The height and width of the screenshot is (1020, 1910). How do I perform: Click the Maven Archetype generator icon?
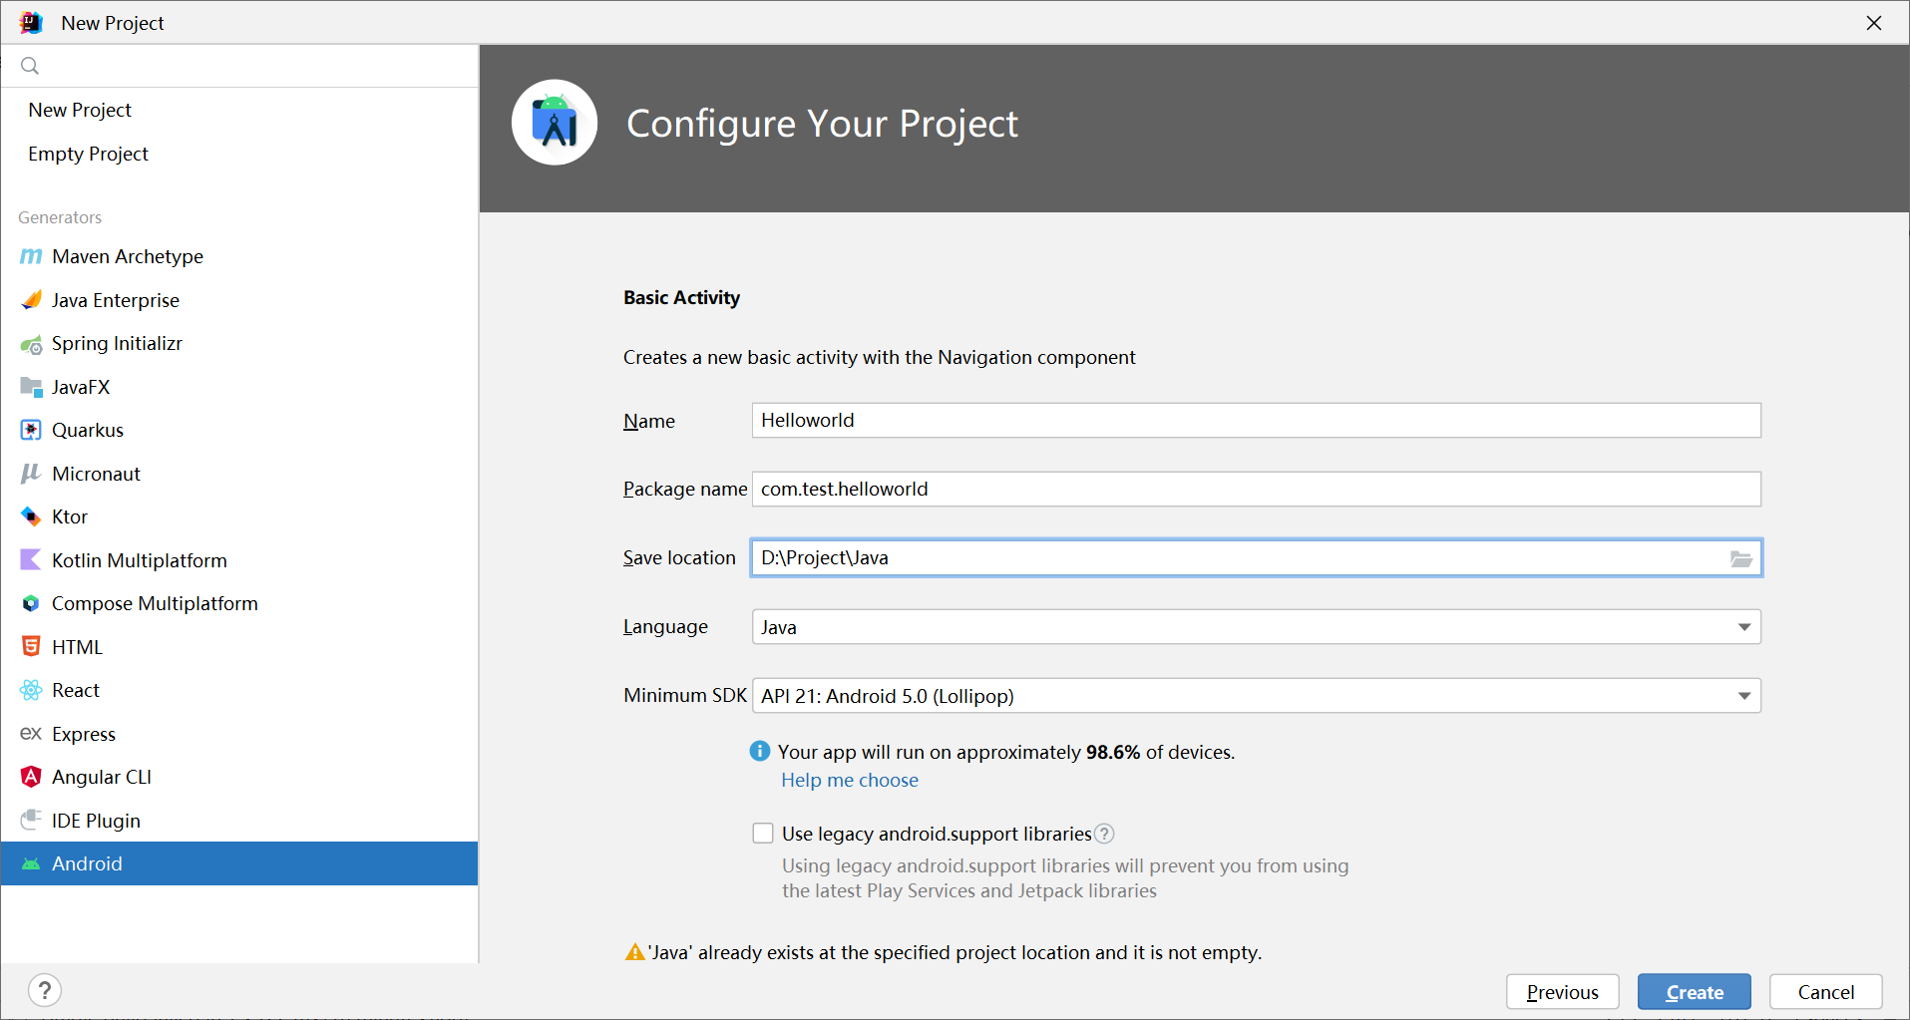point(31,256)
